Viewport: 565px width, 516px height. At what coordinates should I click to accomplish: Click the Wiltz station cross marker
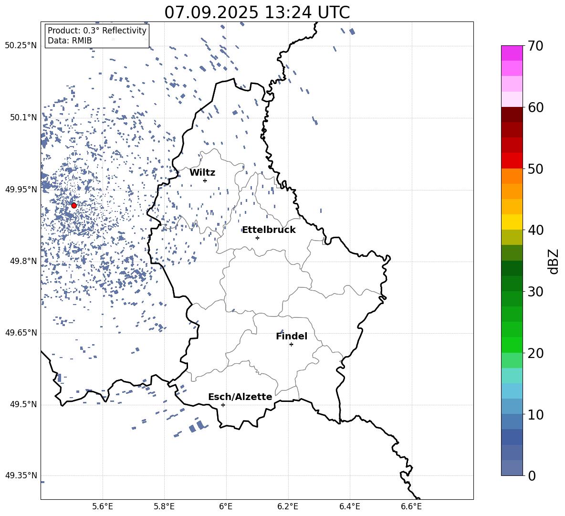tap(205, 180)
